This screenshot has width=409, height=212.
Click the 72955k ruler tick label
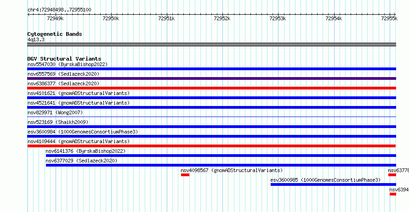pos(389,18)
